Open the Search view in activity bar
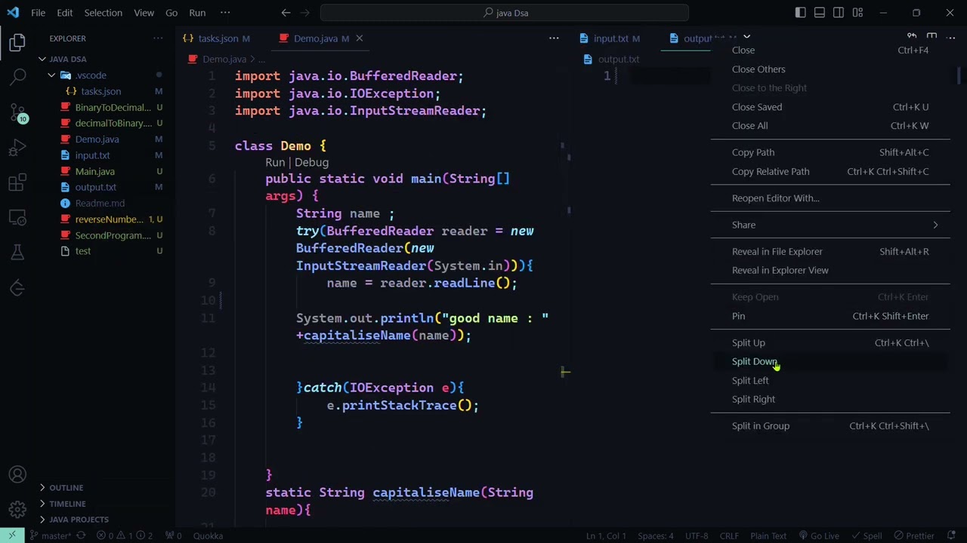Image resolution: width=967 pixels, height=543 pixels. click(x=17, y=76)
